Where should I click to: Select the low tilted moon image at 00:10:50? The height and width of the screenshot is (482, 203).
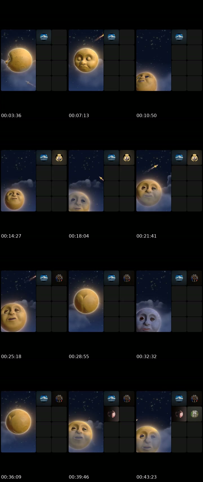(154, 60)
